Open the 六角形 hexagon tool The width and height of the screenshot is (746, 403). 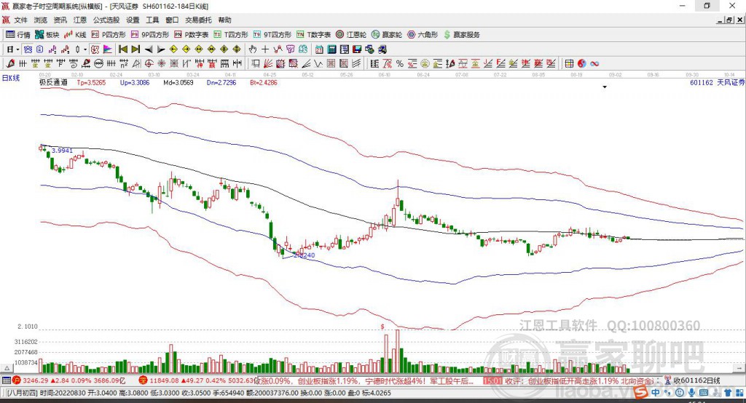point(423,35)
